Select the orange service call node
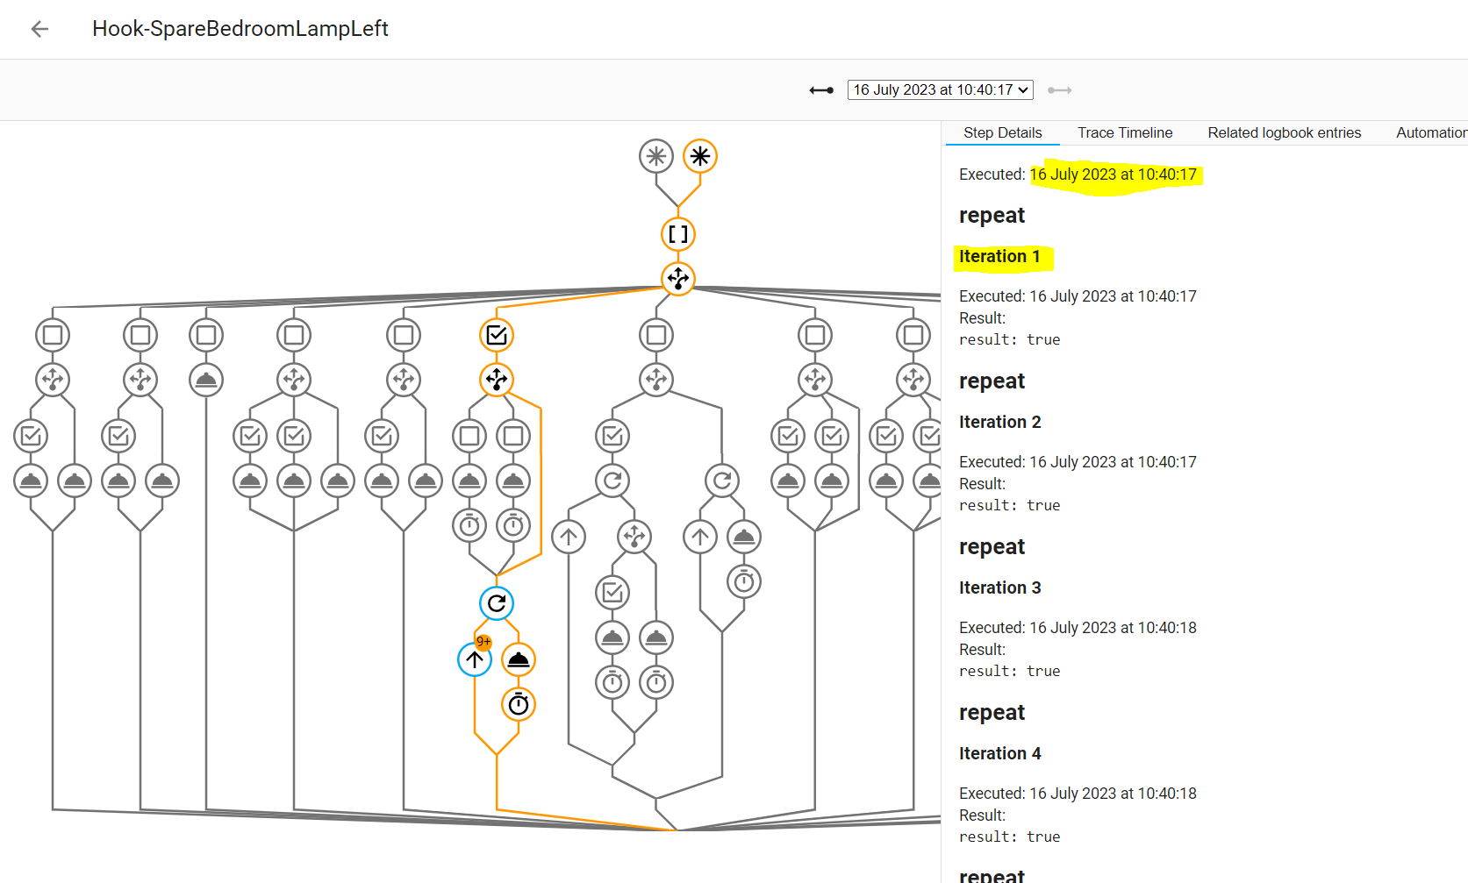This screenshot has width=1468, height=883. tap(518, 659)
